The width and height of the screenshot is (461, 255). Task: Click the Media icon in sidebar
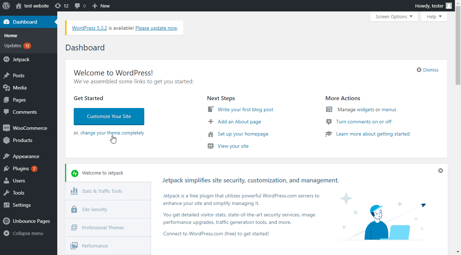(6, 88)
